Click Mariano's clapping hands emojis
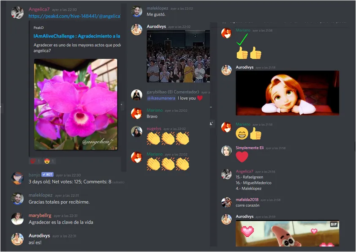Viewport: 356px width, 252px height. click(x=168, y=164)
